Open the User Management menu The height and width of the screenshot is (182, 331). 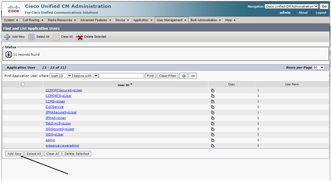pyautogui.click(x=171, y=20)
